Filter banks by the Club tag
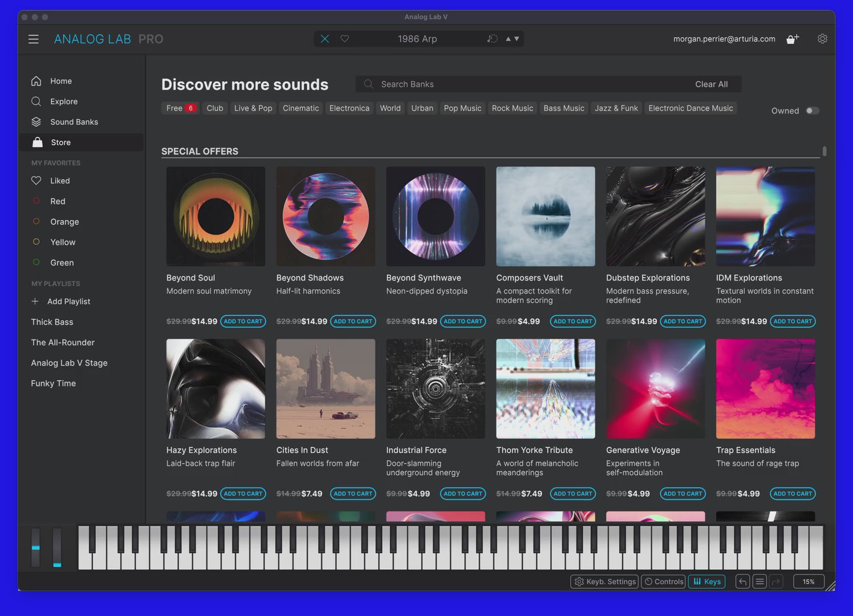 (x=215, y=108)
